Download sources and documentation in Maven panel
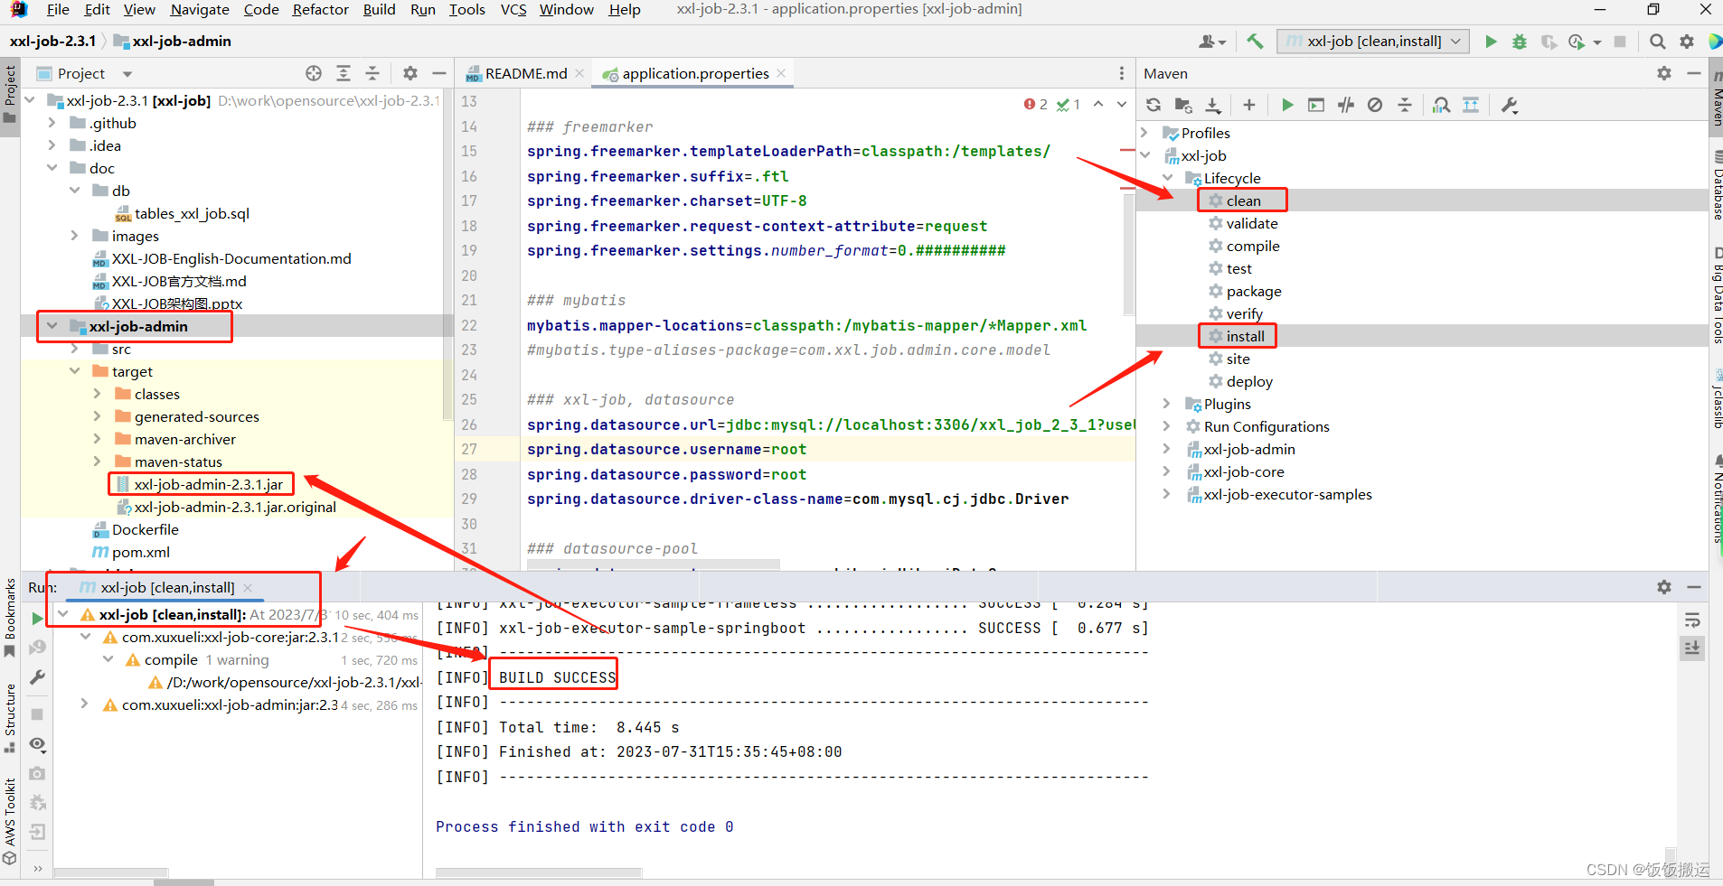The image size is (1723, 886). [x=1212, y=105]
